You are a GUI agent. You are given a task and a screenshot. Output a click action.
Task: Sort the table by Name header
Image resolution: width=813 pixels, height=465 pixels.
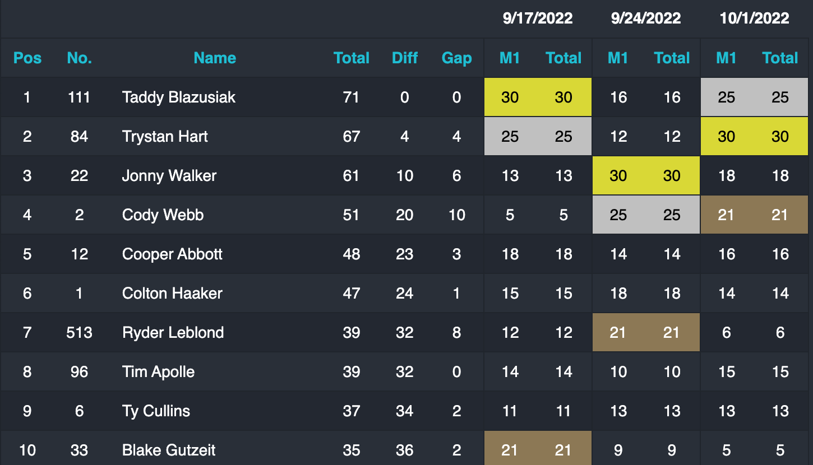point(215,58)
